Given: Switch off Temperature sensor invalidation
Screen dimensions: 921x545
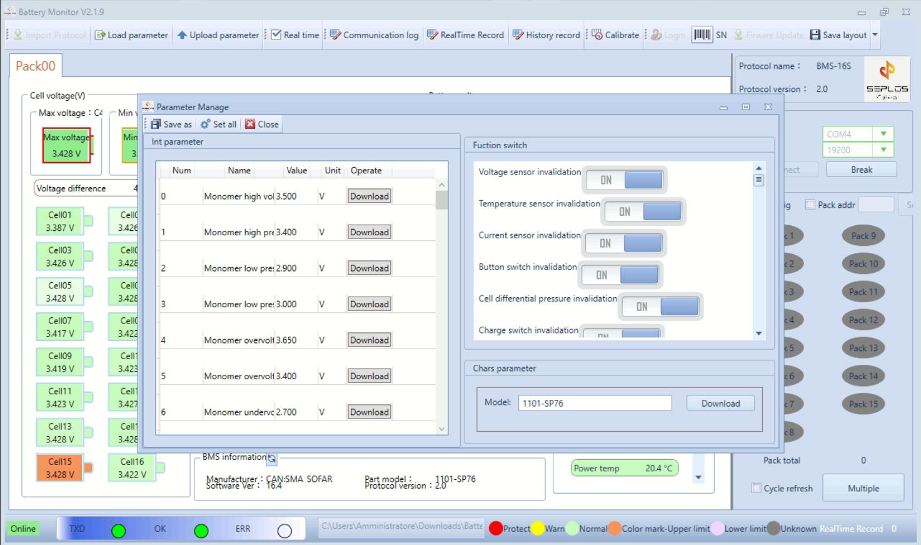Looking at the screenshot, I should click(x=642, y=211).
